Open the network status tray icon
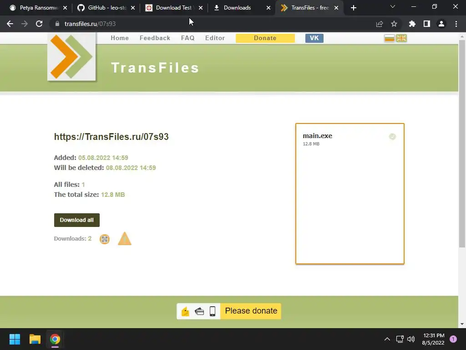The height and width of the screenshot is (350, 466). (400, 339)
